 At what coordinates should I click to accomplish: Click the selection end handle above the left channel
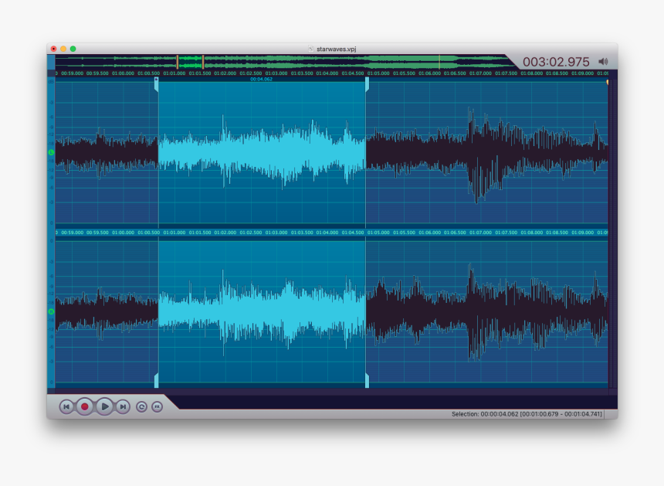click(368, 84)
